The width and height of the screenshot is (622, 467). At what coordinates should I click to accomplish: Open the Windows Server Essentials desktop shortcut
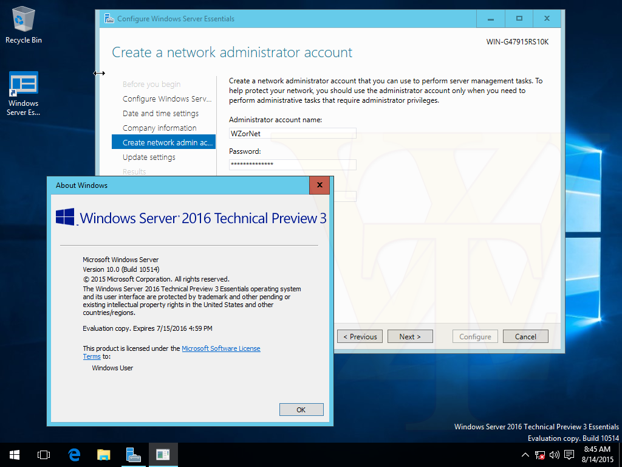point(24,92)
